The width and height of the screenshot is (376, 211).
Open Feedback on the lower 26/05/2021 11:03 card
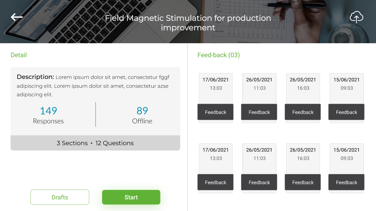(259, 182)
